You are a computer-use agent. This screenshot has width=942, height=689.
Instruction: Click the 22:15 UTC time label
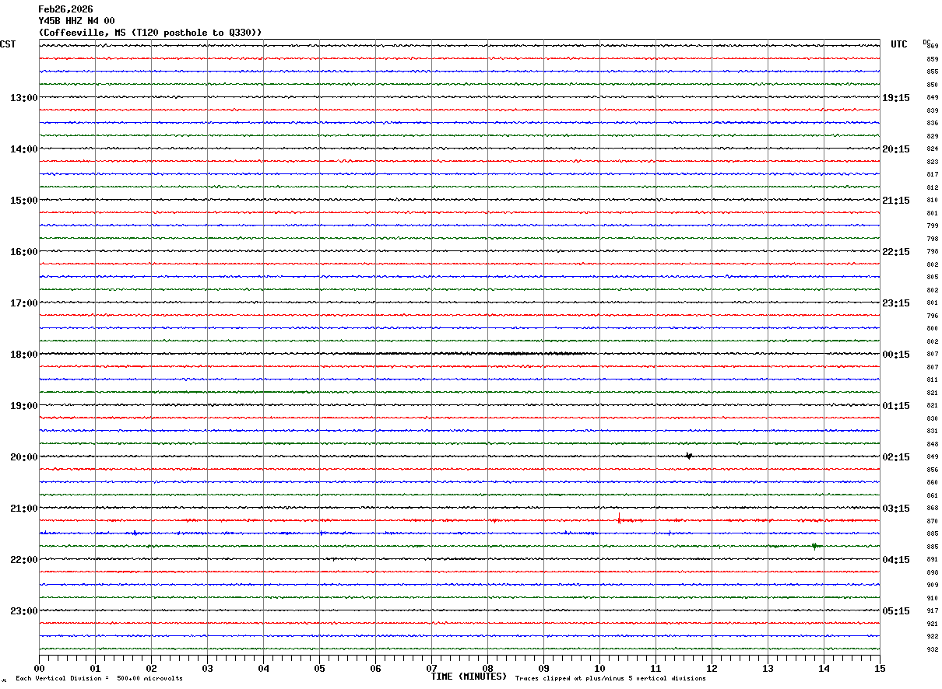coord(896,252)
